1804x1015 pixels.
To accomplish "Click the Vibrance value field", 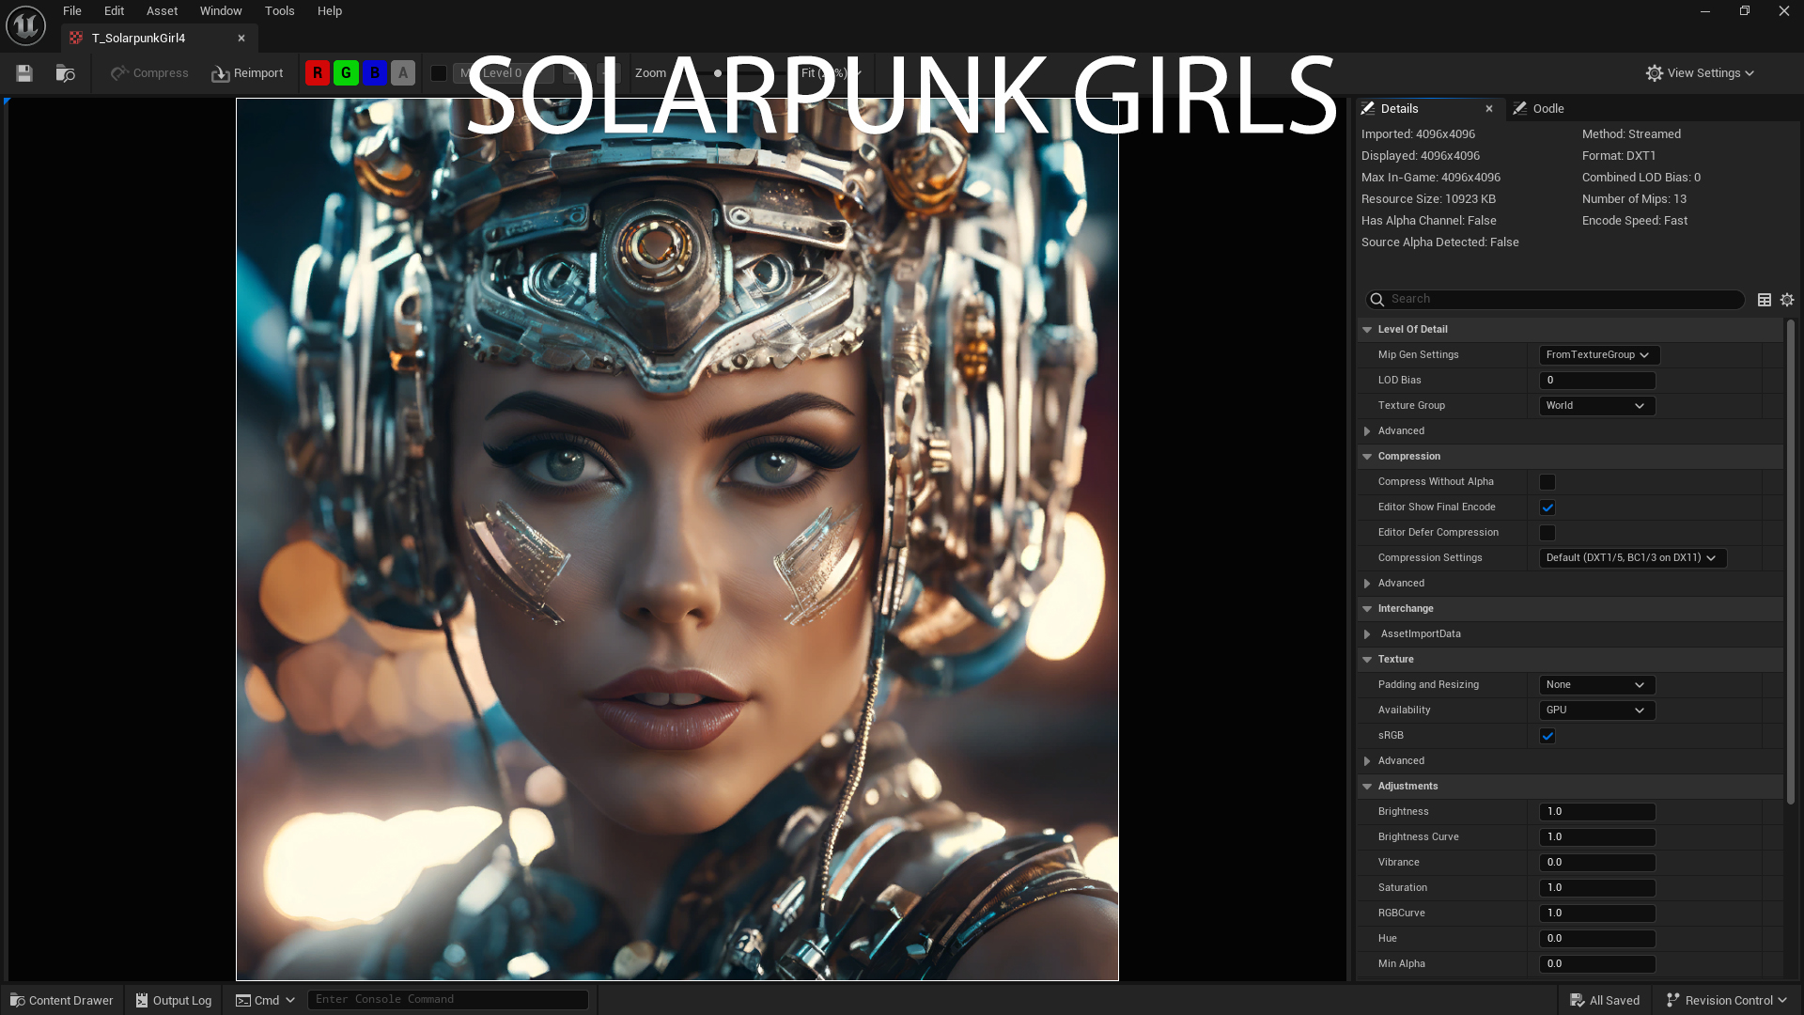I will coord(1597,863).
